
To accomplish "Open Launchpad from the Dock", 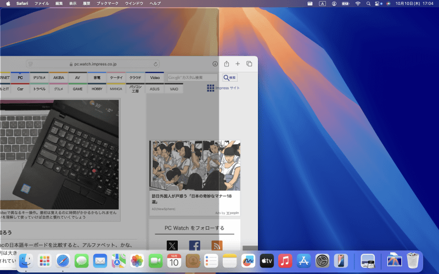I will [x=44, y=261].
